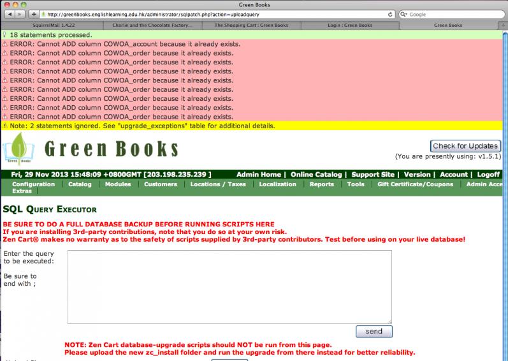Click the textarea resize handle corner
Image resolution: width=508 pixels, height=361 pixels.
click(389, 321)
